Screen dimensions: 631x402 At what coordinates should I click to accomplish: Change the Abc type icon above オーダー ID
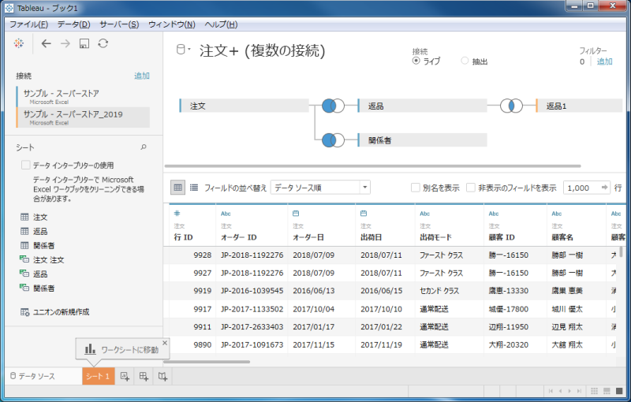[226, 214]
